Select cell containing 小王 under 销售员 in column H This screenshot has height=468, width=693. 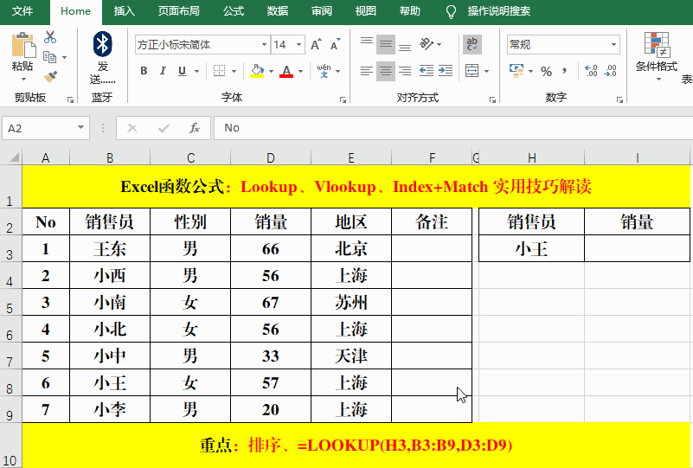coord(532,248)
